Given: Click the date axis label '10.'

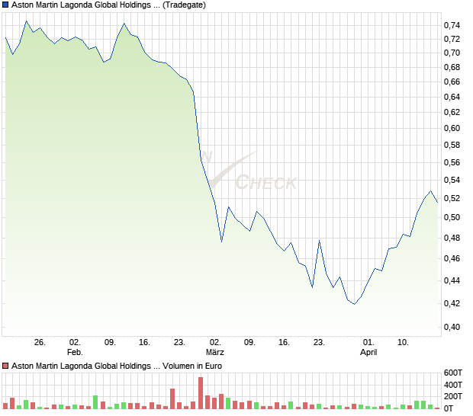Looking at the screenshot, I should 403,343.
